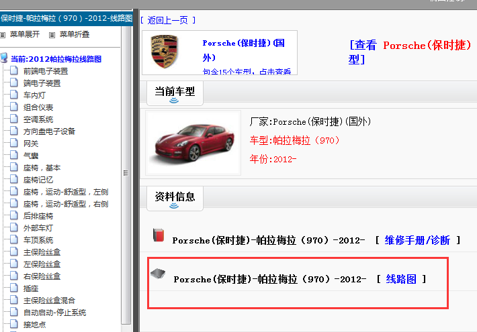Click the page icon next to 车内灯
Viewport: 477px width, 332px height.
click(13, 95)
